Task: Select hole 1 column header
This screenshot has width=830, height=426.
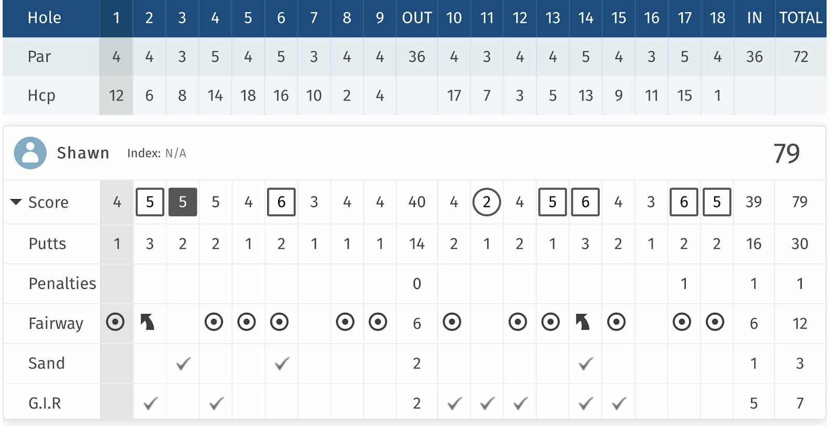Action: pyautogui.click(x=116, y=18)
